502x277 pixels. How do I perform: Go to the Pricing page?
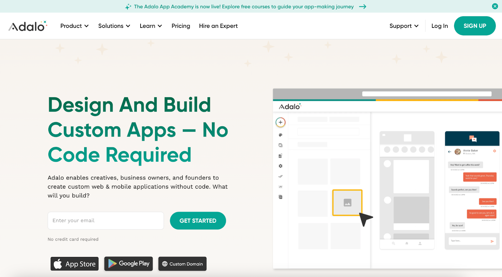pyautogui.click(x=181, y=26)
